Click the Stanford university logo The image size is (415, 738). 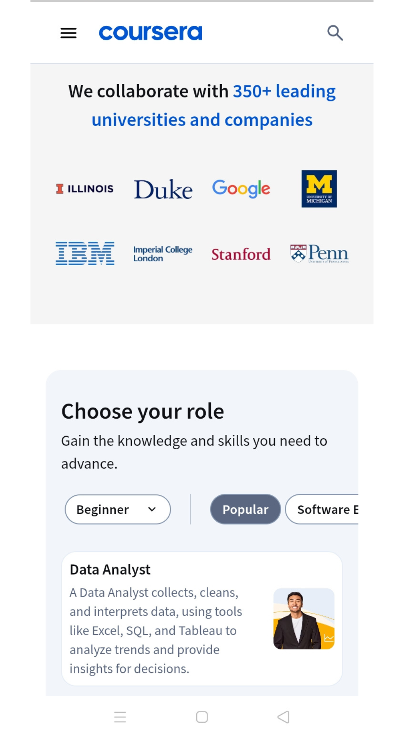pyautogui.click(x=241, y=254)
